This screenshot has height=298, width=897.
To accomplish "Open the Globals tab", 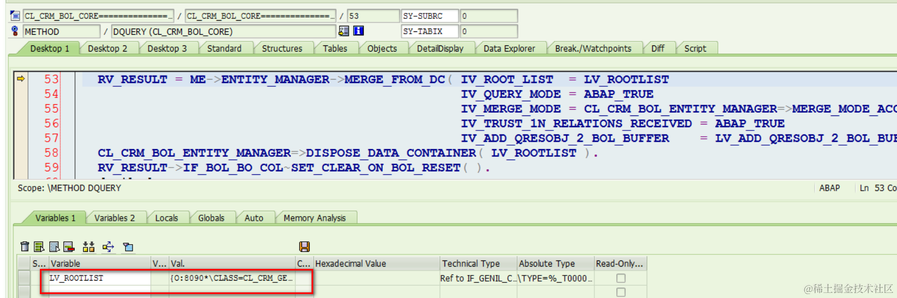I will [211, 218].
